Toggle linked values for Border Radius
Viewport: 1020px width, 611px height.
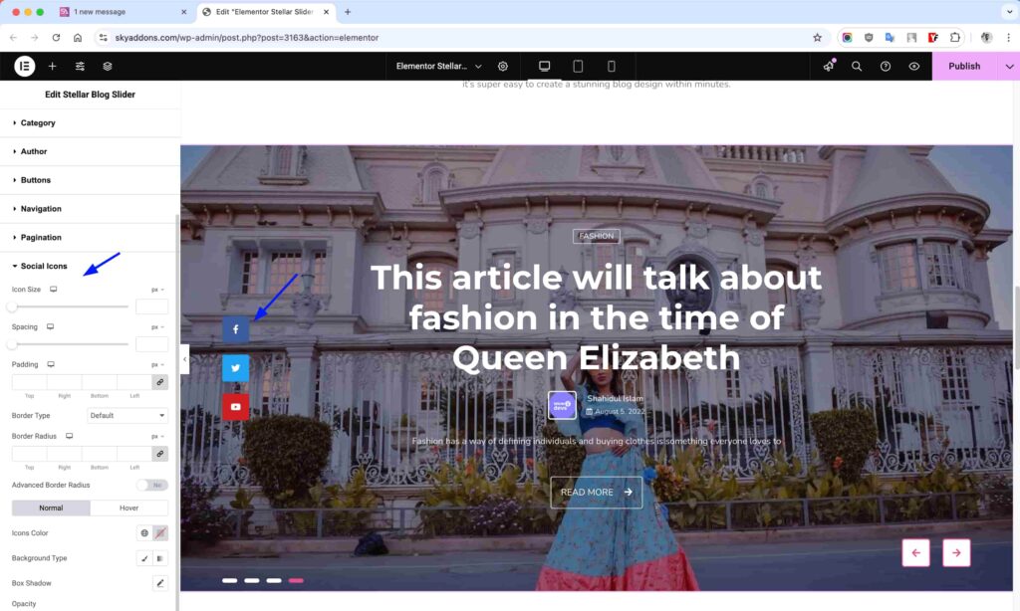160,454
